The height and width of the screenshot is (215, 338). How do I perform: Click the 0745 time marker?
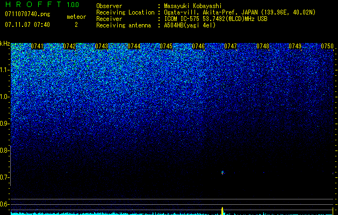pos(166,46)
